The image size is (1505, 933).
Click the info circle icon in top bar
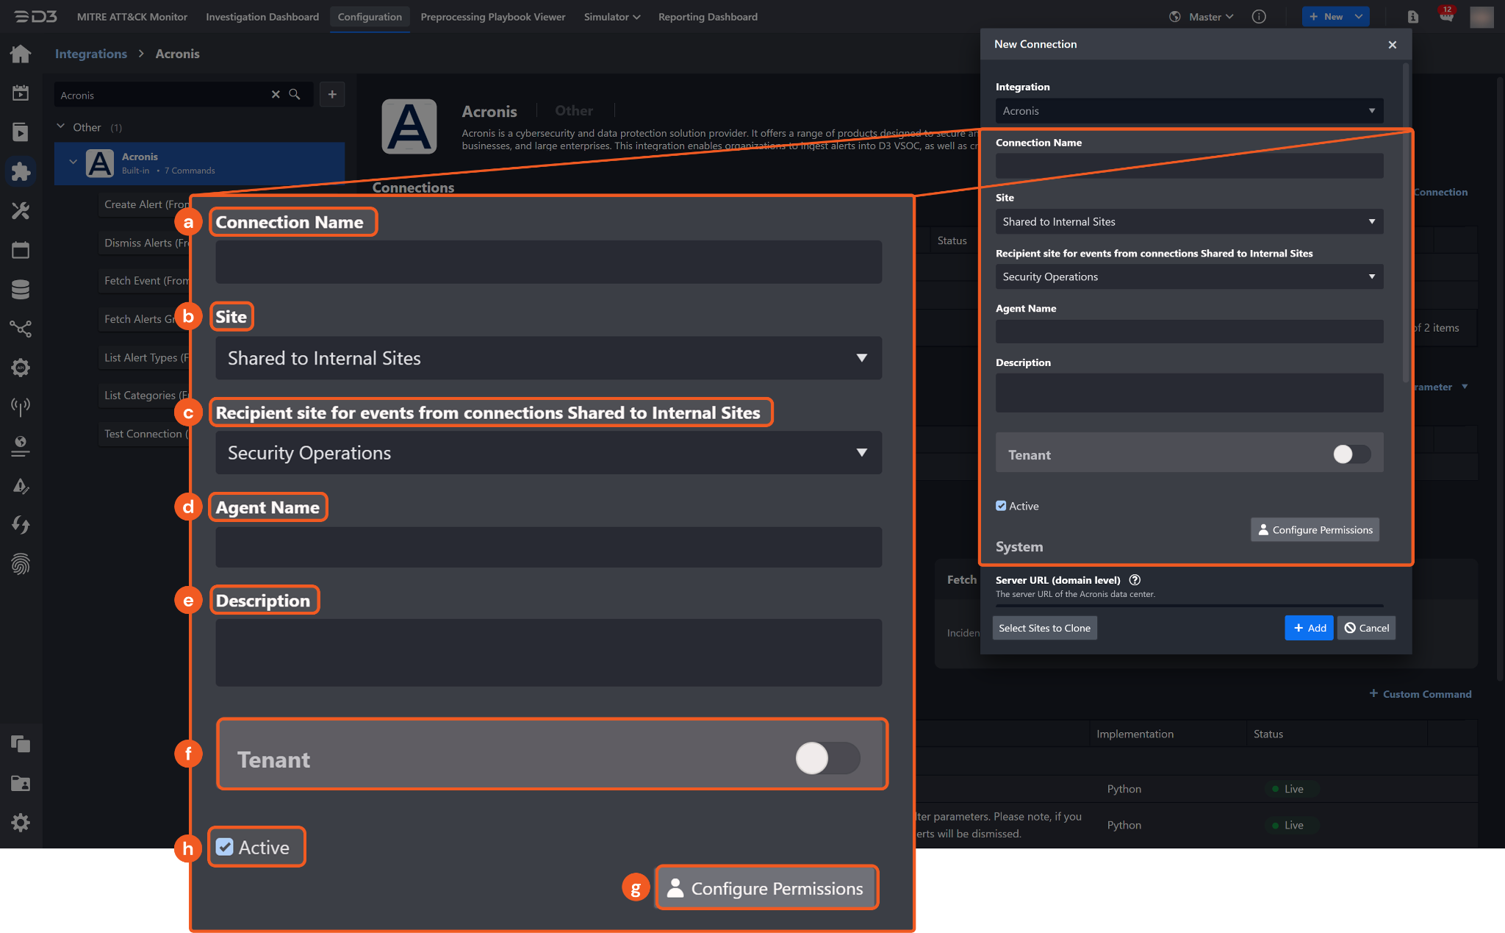tap(1259, 16)
